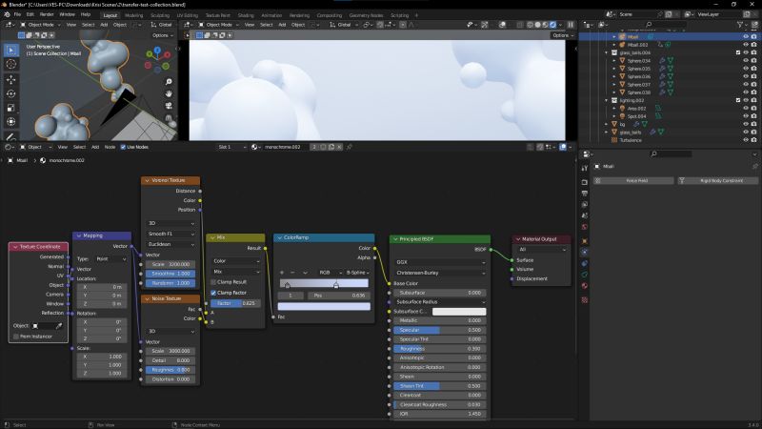Switch to Modeling workspace tab
Screen dimensions: 762x429
pos(133,15)
